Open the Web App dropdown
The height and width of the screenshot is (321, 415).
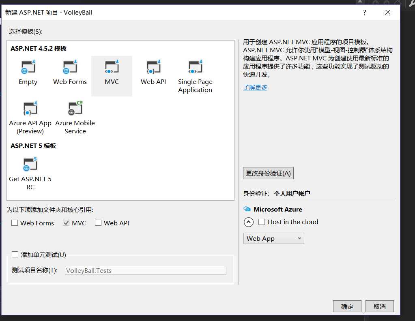[x=274, y=238]
